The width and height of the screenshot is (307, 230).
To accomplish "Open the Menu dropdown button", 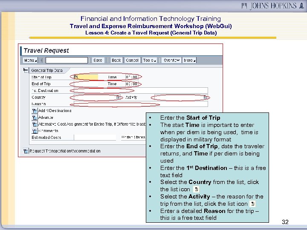I will tap(30, 60).
